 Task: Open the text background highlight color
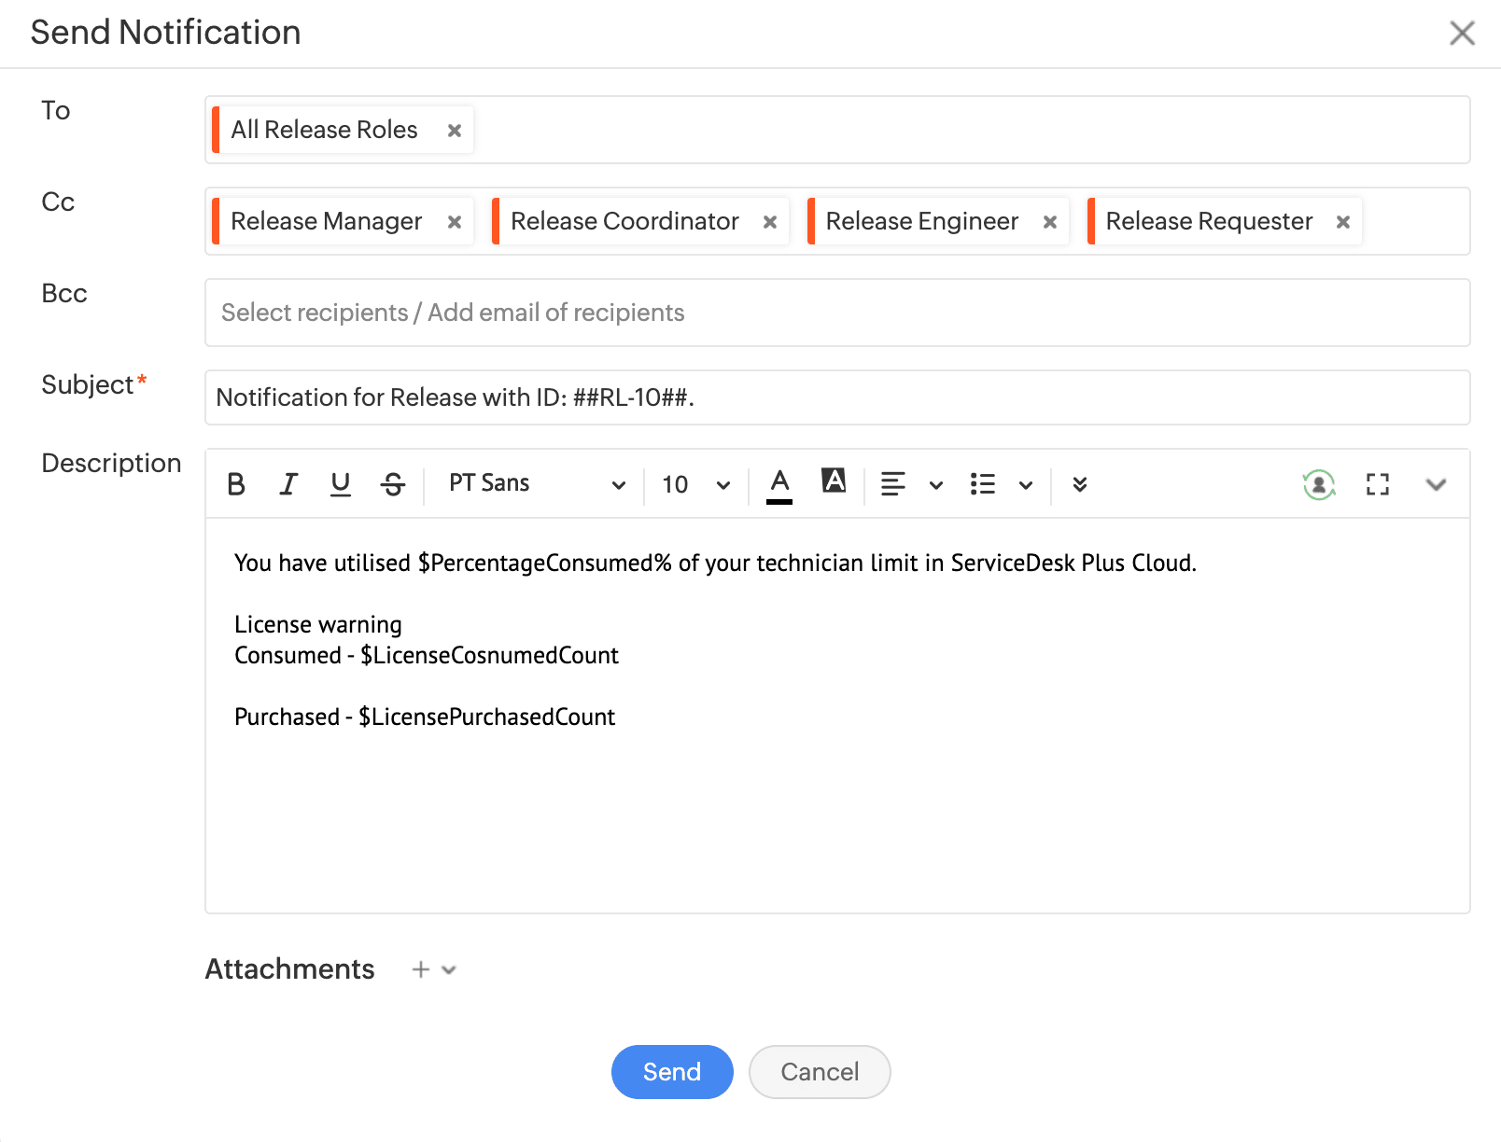point(833,481)
